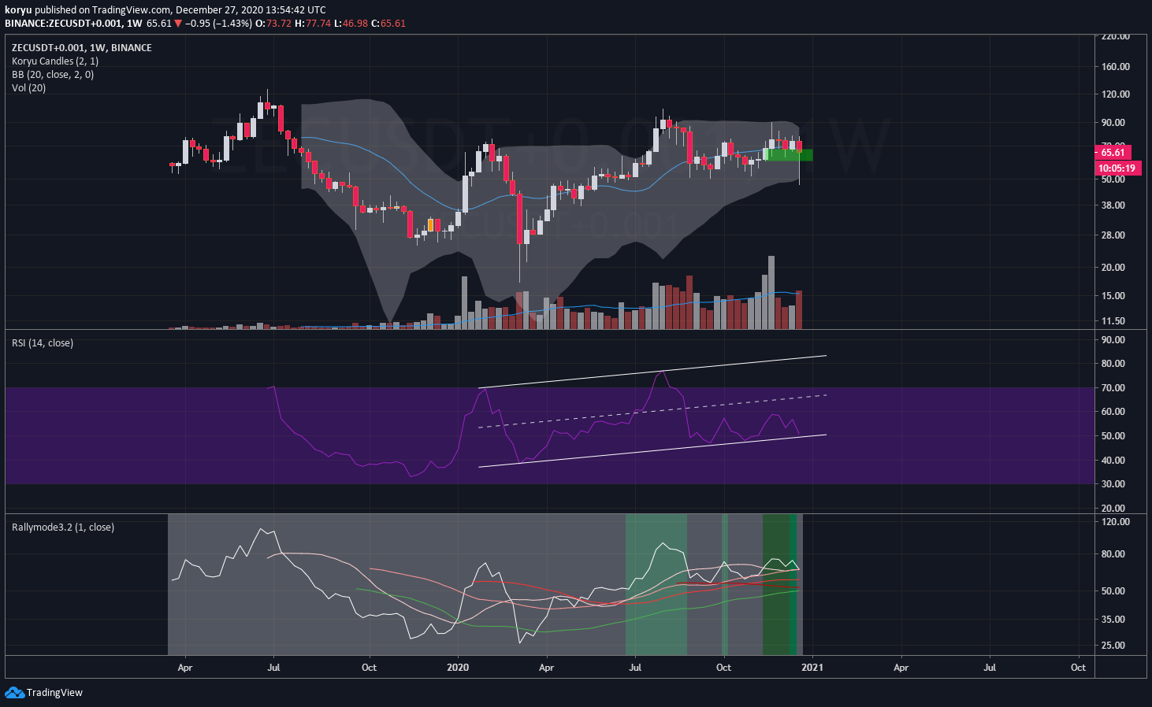The height and width of the screenshot is (707, 1152).
Task: Click 38.00 on the price axis
Action: coord(1113,205)
